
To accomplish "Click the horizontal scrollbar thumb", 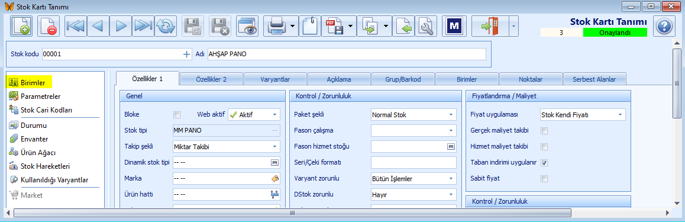I will [293, 213].
